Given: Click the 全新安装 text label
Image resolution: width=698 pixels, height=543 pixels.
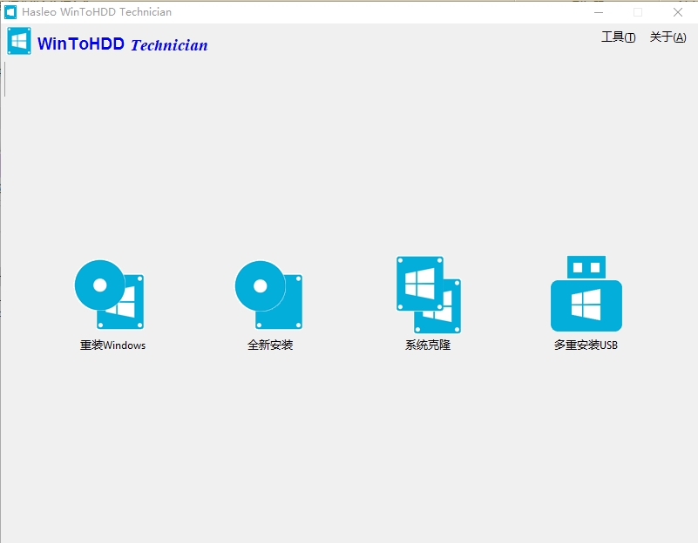Looking at the screenshot, I should click(270, 345).
